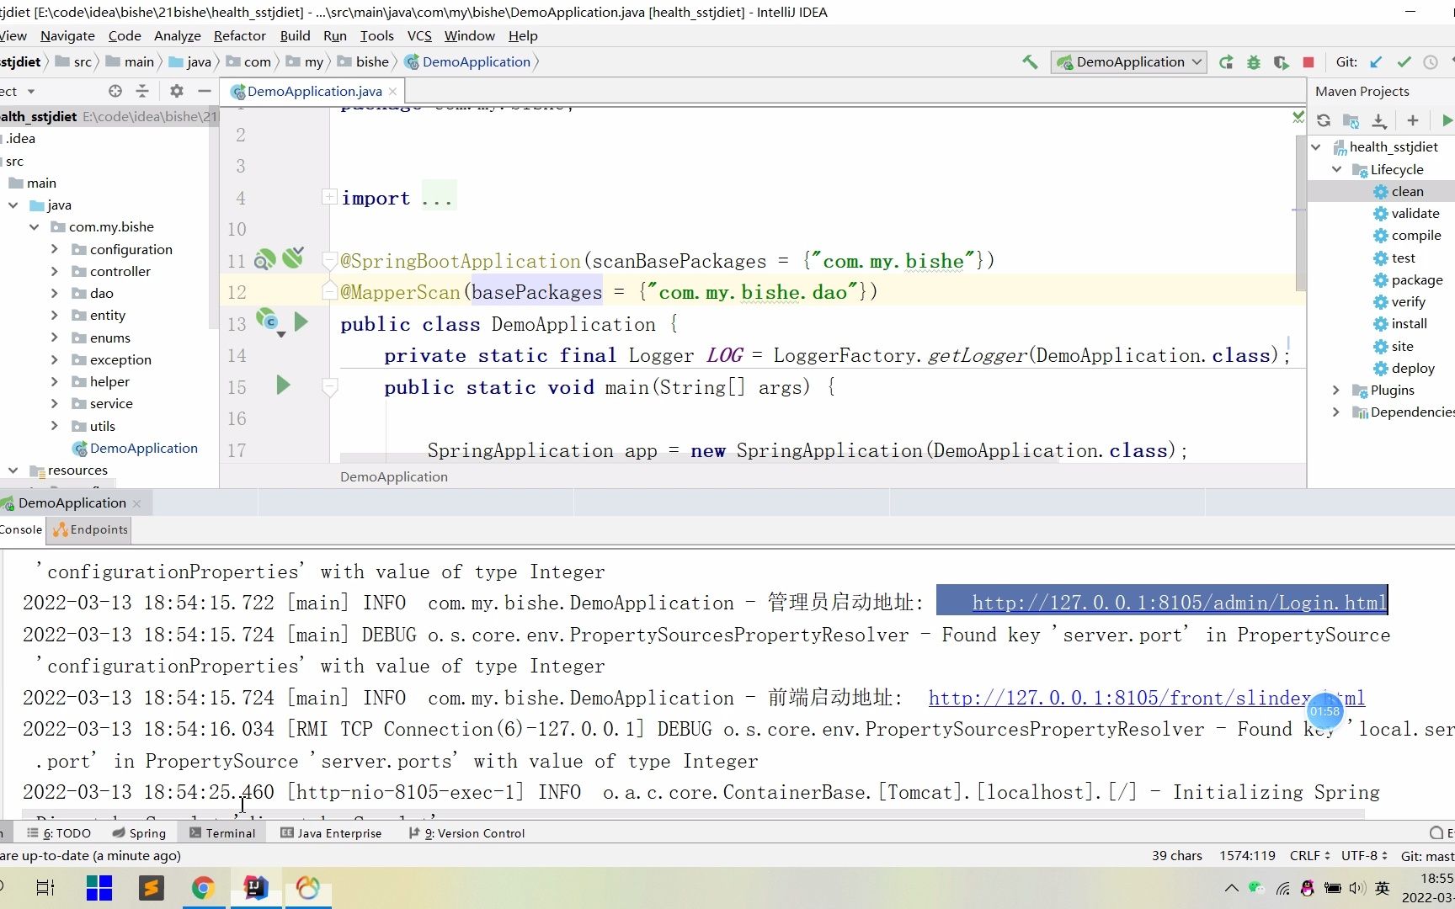Expand the service package

(x=55, y=403)
